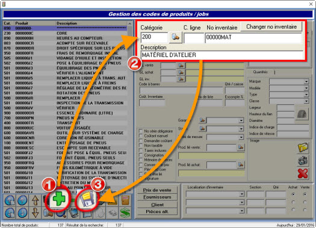Click the computer monitor icon in toolbar
316x228 pixels.
click(x=74, y=214)
